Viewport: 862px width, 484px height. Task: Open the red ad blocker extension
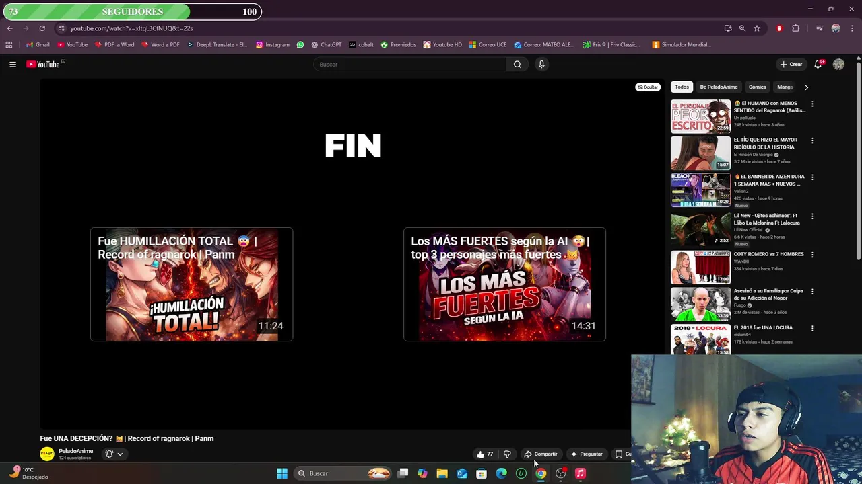779,28
